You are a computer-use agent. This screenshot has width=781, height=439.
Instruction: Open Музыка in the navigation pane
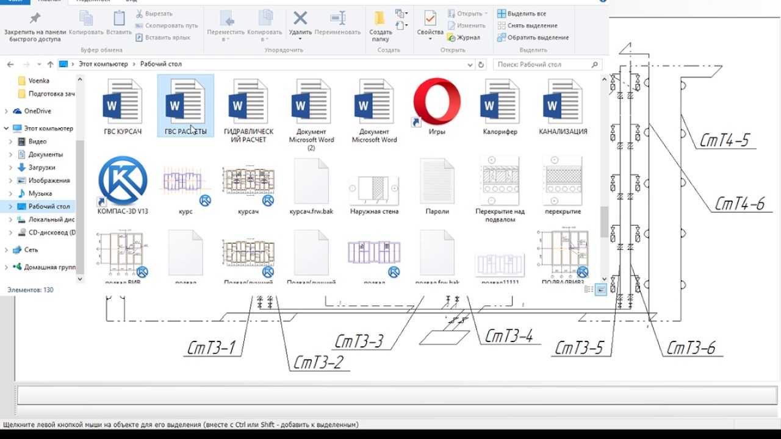(40, 193)
